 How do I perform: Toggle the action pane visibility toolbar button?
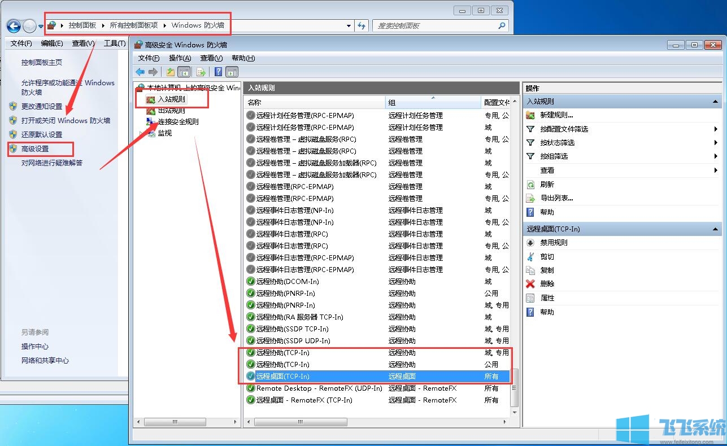[x=232, y=72]
